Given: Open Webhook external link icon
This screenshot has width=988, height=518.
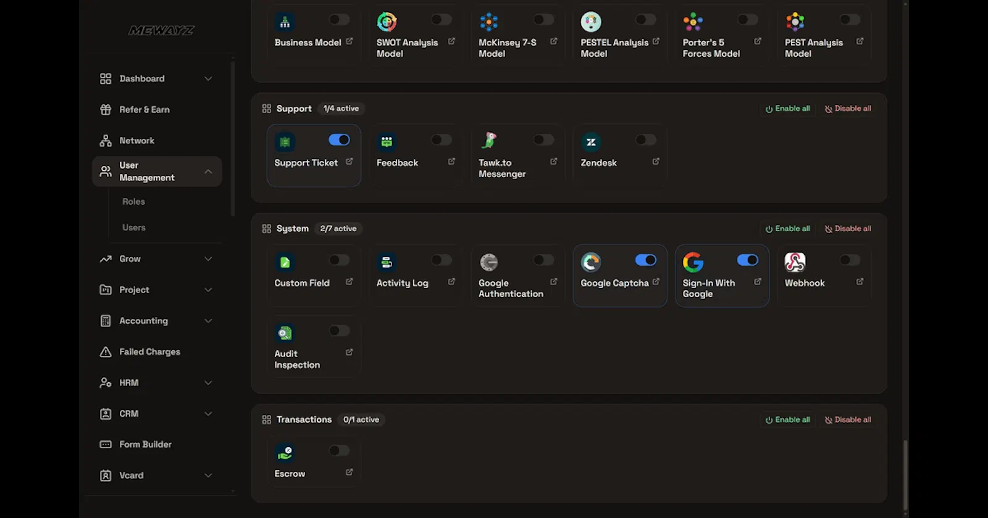Looking at the screenshot, I should tap(860, 282).
